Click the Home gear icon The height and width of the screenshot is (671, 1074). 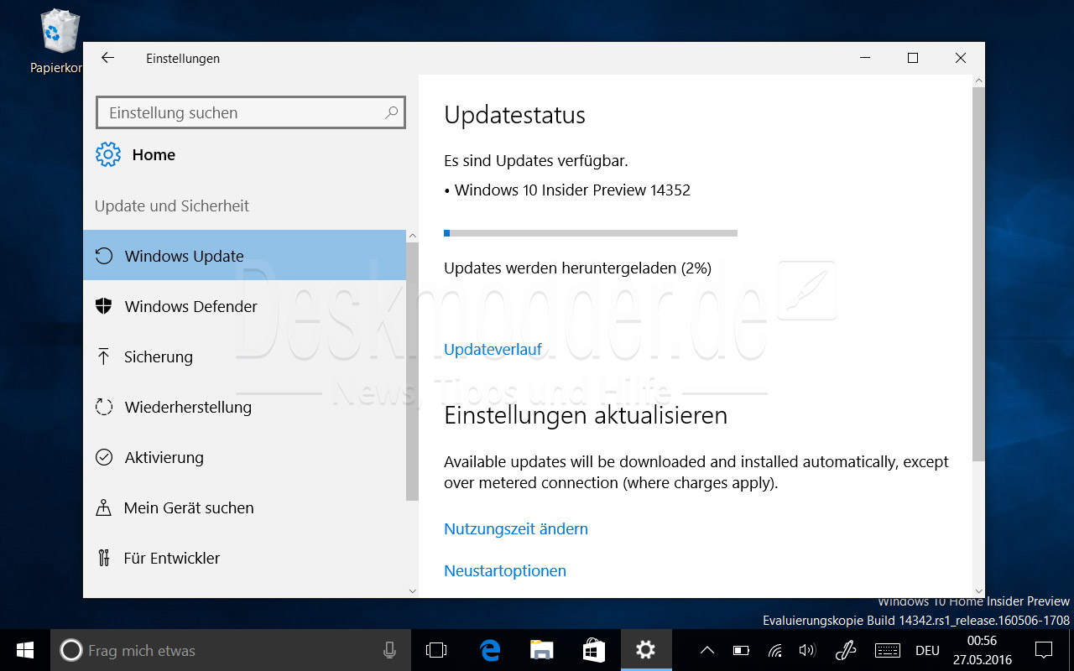pyautogui.click(x=107, y=154)
